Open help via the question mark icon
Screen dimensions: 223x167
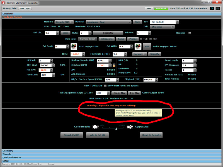tap(213, 8)
